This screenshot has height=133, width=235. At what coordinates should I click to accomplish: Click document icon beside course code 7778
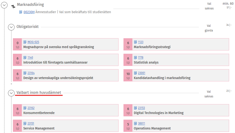pyautogui.click(x=135, y=57)
